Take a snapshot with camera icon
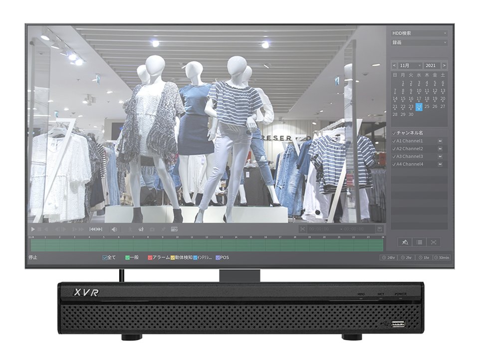This screenshot has height=359, width=479. (x=152, y=229)
